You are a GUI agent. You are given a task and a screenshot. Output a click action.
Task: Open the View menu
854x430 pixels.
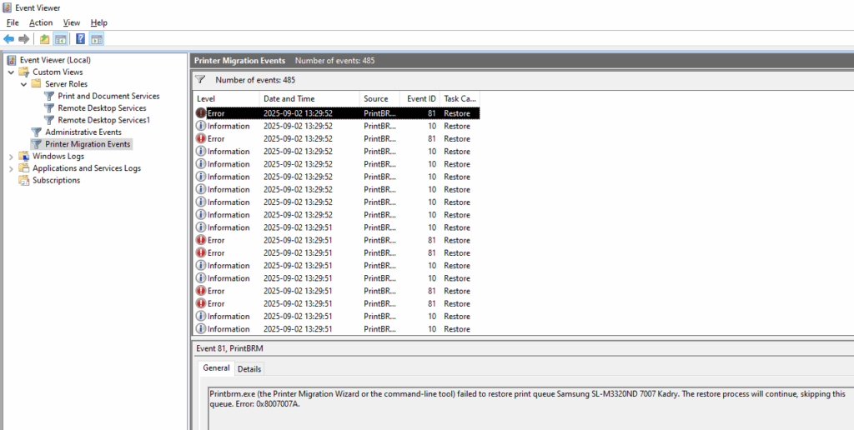pos(72,22)
